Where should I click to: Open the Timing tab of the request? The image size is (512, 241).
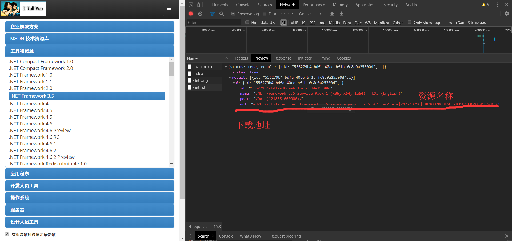pos(324,58)
